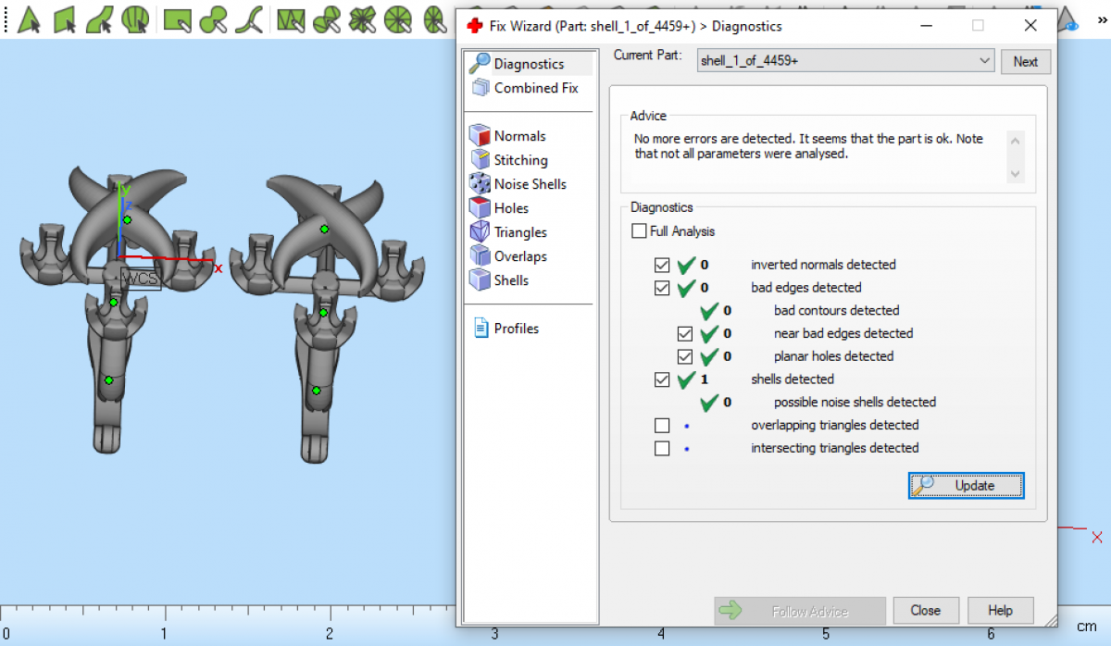The width and height of the screenshot is (1111, 646).
Task: Uncheck inverted normals detected checkbox
Action: pos(662,265)
